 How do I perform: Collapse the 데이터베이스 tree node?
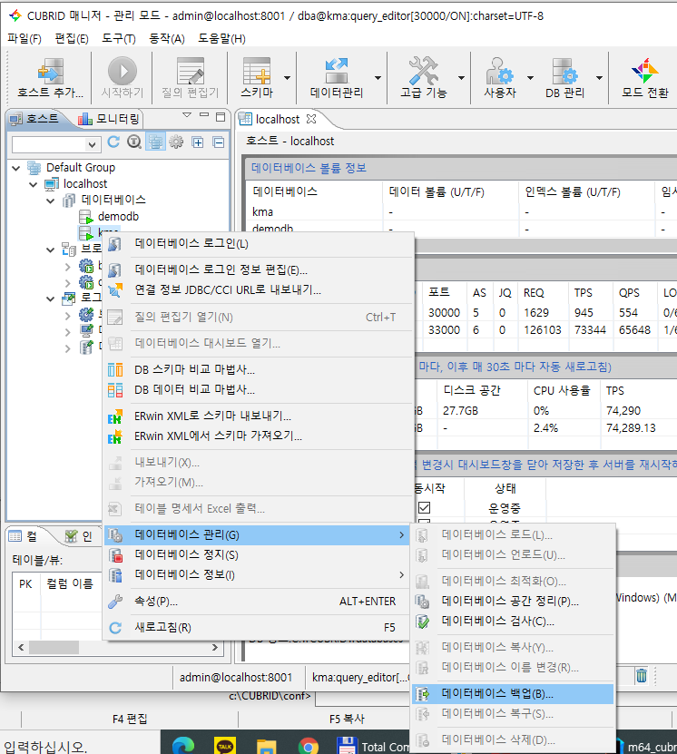51,201
